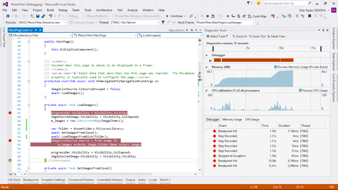Open the Call Stack tab
338x190 pixels.
pyautogui.click(x=14, y=180)
